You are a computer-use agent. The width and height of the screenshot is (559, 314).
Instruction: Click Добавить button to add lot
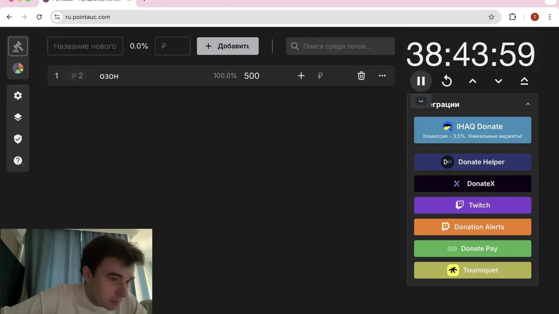click(x=228, y=46)
